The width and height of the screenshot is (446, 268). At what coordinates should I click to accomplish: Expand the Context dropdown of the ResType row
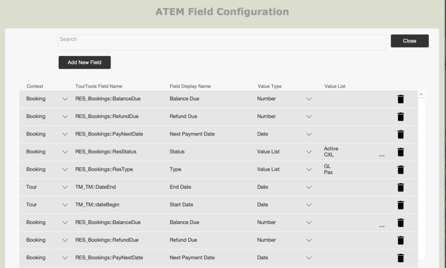pos(65,169)
